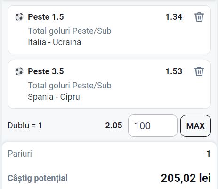218x189 pixels.
Task: Click the football icon beside Peste 1.5
Action: pyautogui.click(x=19, y=17)
